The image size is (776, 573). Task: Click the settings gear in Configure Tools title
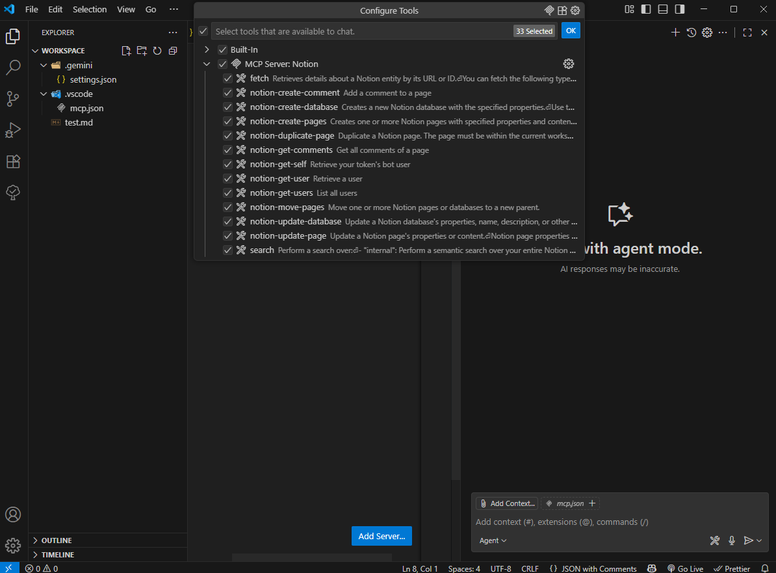pos(575,10)
